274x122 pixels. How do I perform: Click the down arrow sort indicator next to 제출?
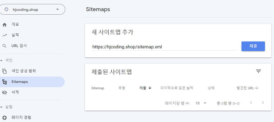click(x=150, y=88)
